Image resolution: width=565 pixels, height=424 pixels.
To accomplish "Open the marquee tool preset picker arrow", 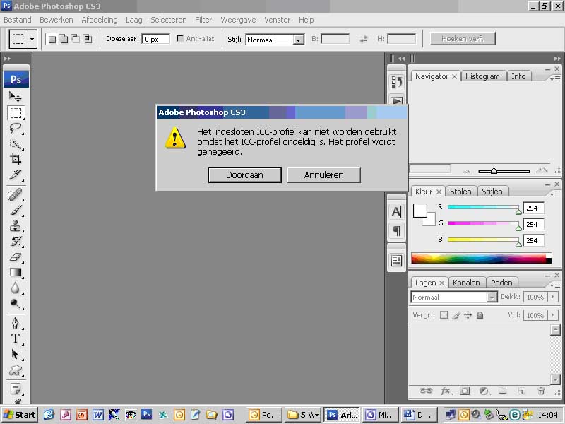I will coord(32,39).
